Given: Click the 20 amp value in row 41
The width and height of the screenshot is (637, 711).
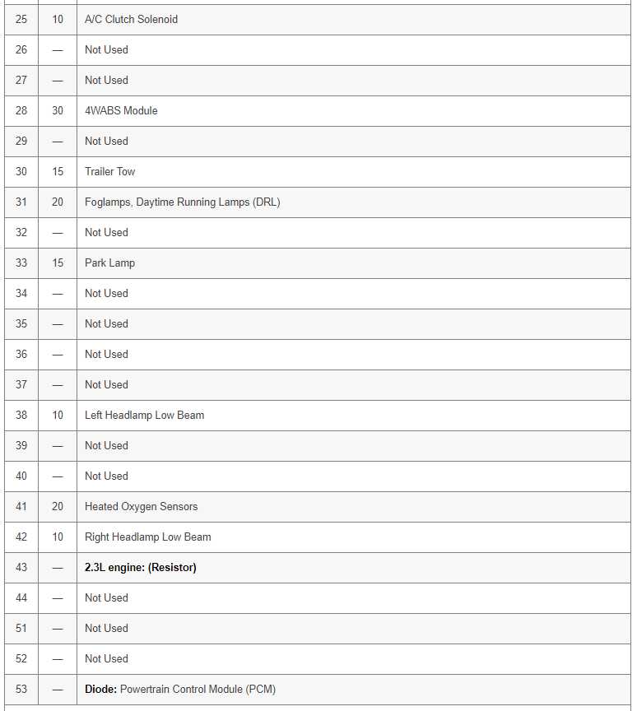Looking at the screenshot, I should [58, 506].
